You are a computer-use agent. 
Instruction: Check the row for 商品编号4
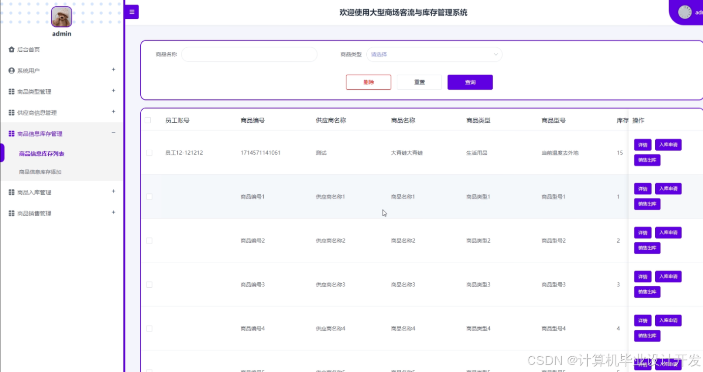pos(149,328)
